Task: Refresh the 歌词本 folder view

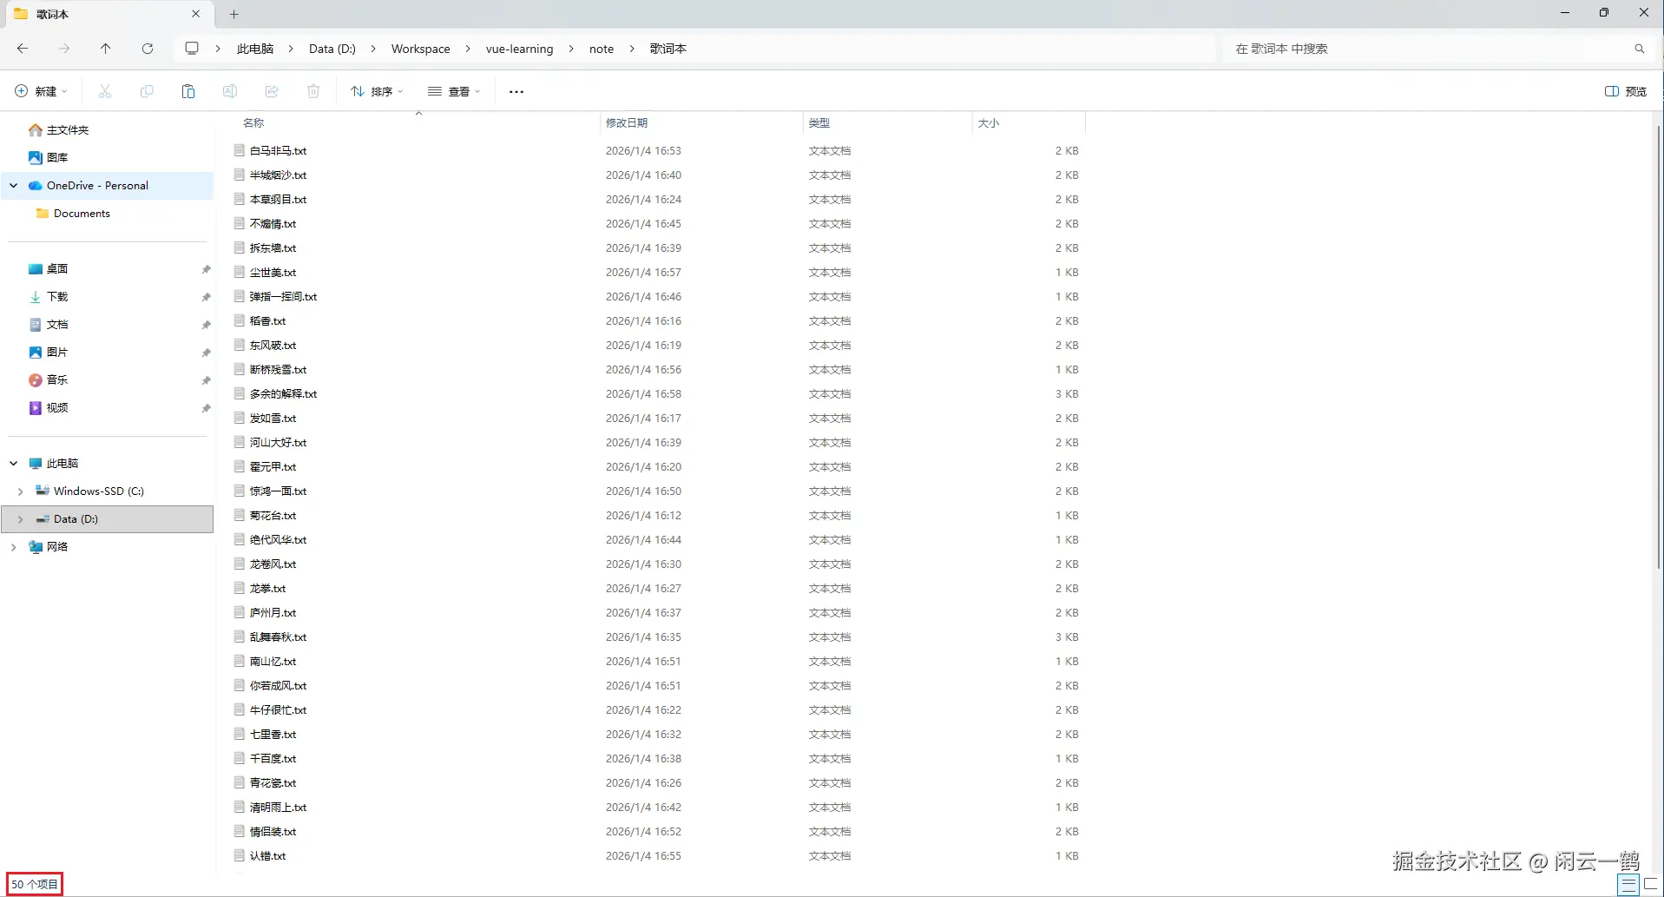Action: pos(148,49)
